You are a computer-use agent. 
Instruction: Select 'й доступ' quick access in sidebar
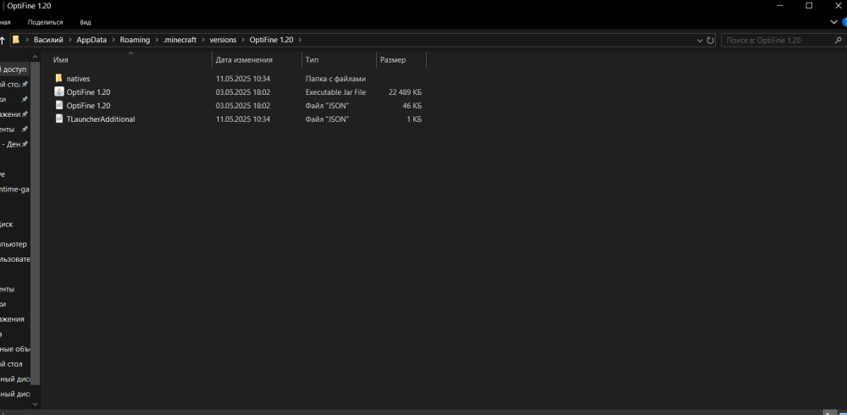click(x=14, y=69)
